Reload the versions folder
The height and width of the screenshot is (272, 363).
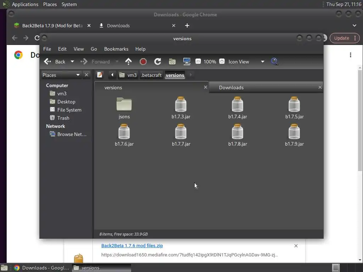(x=157, y=62)
